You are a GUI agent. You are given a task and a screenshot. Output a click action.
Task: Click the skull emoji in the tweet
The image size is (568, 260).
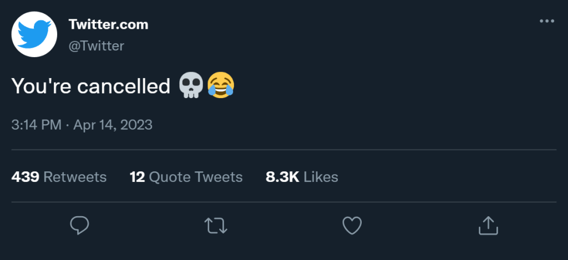190,86
